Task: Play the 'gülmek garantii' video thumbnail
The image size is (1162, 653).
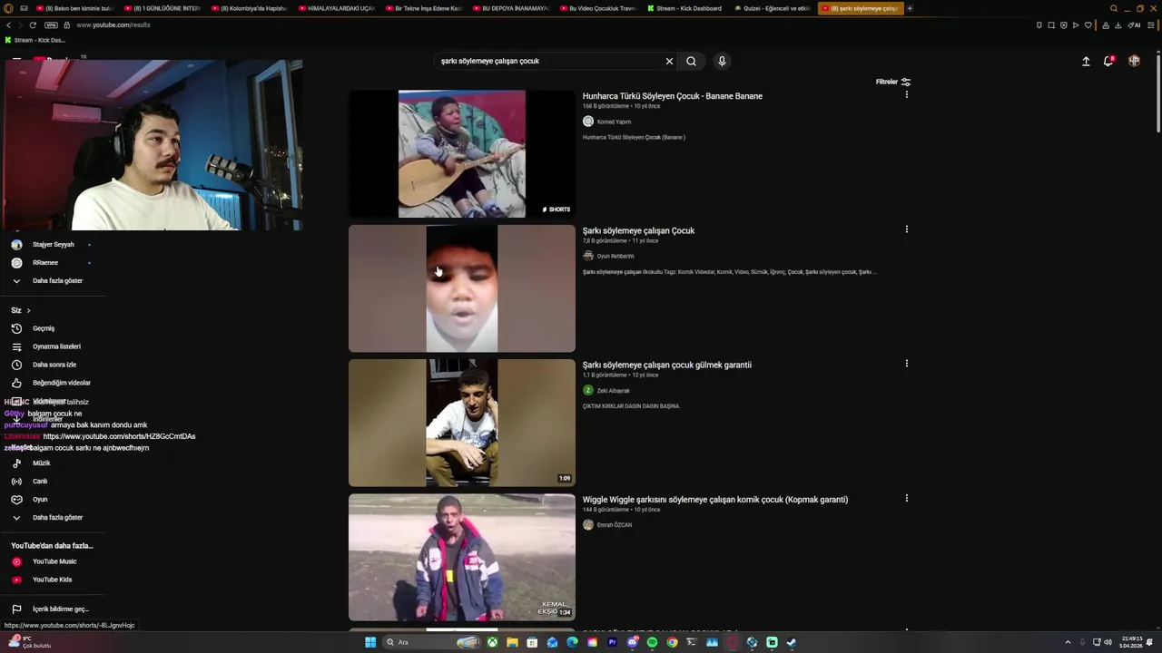Action: pos(462,423)
